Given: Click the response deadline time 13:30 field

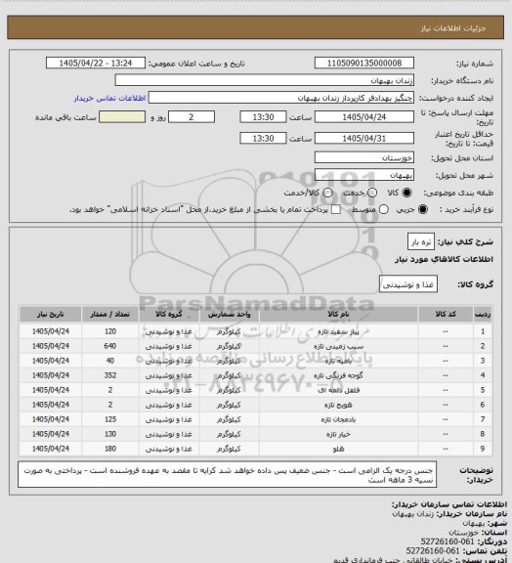Looking at the screenshot, I should coord(263,117).
